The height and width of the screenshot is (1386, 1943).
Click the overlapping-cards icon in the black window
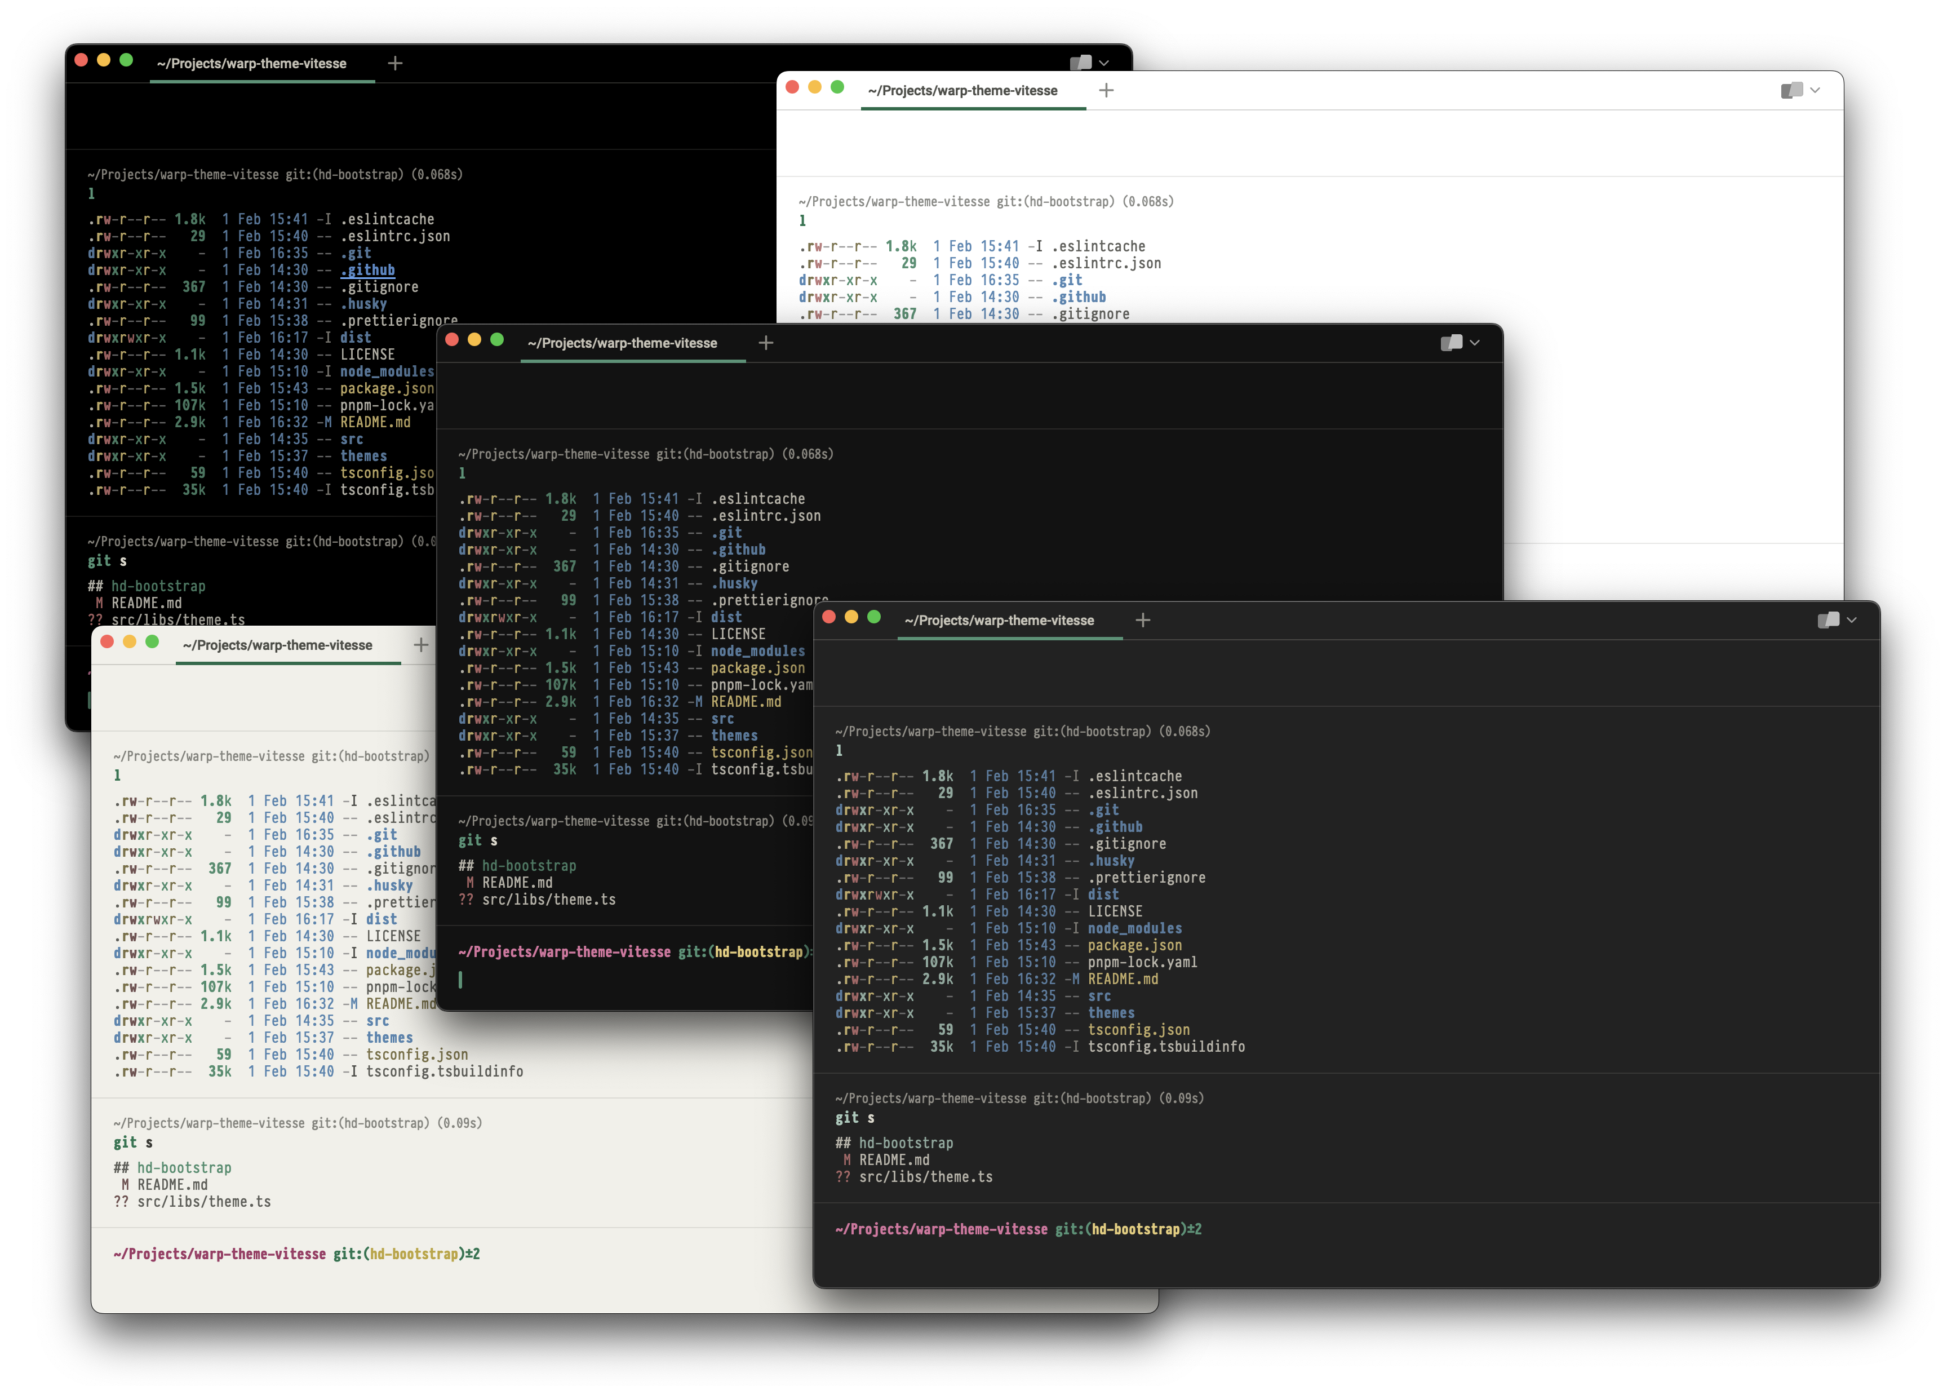click(x=1080, y=63)
